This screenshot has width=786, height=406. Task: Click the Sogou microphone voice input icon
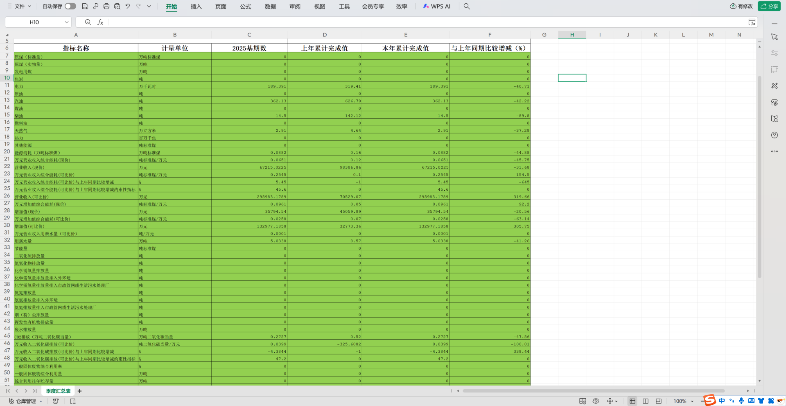741,401
